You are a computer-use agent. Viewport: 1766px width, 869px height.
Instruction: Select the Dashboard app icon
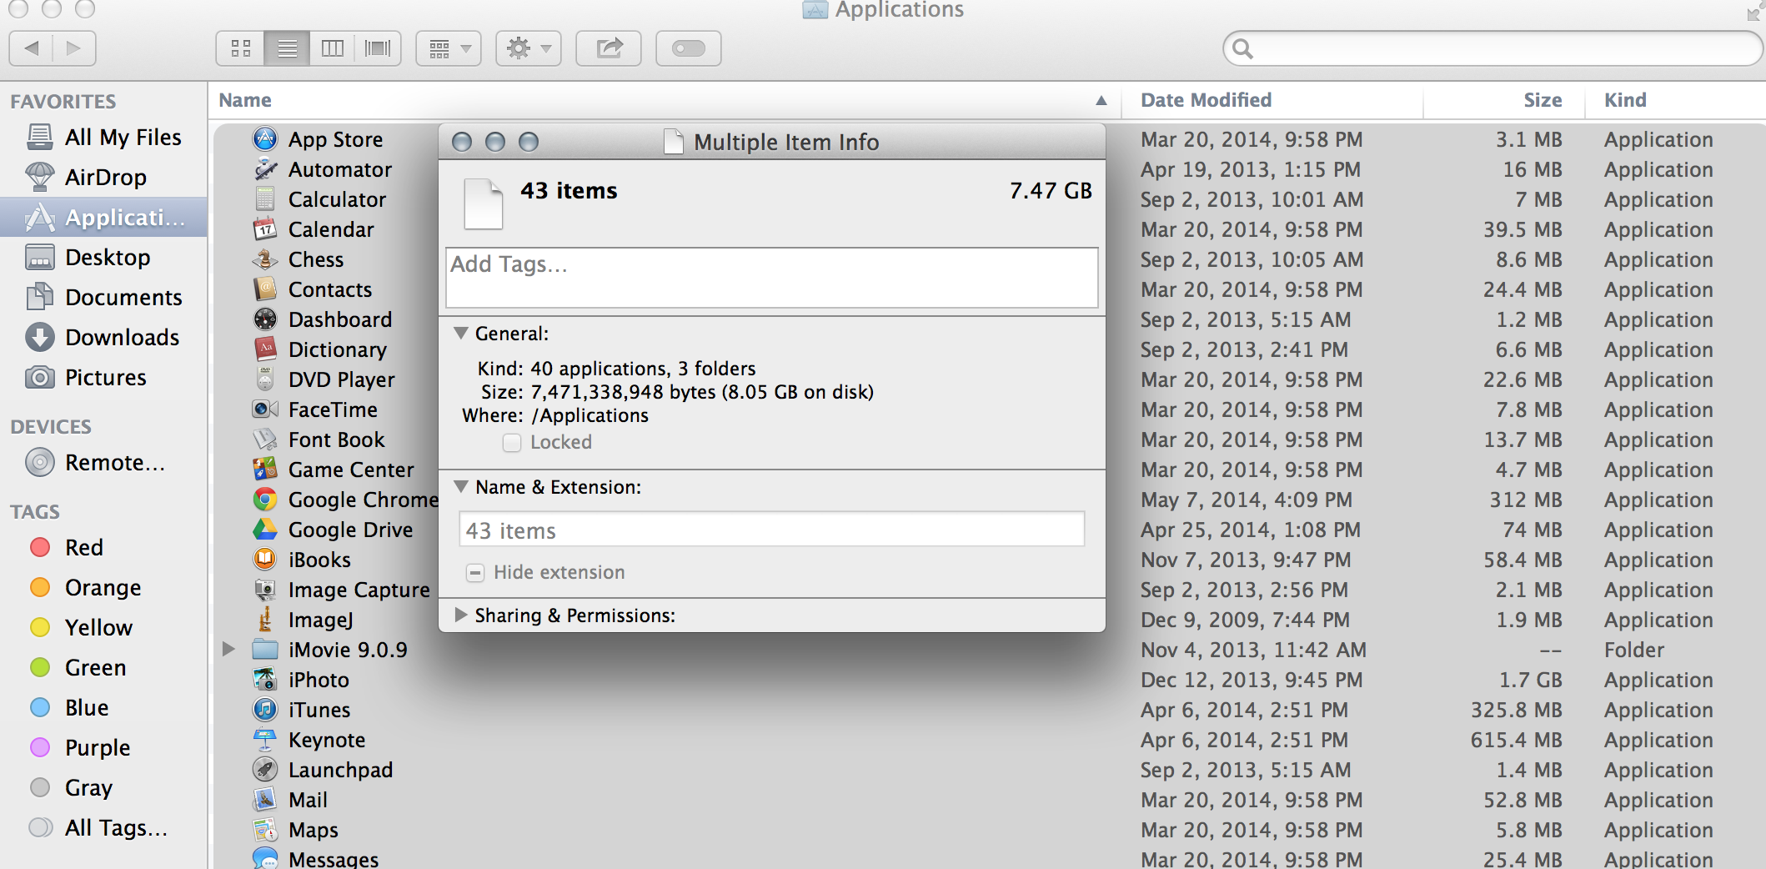(265, 319)
